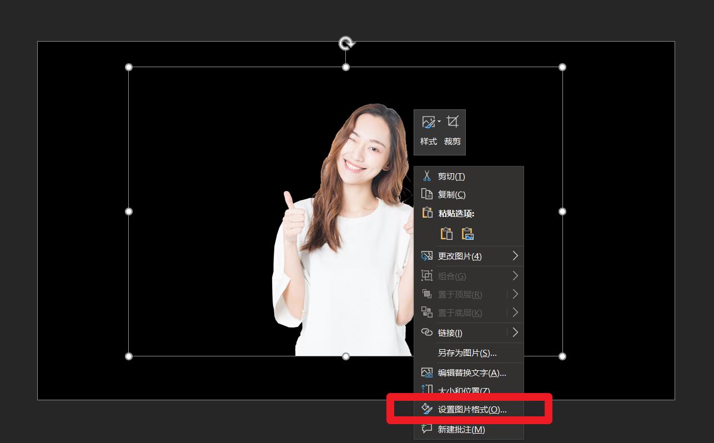Viewport: 714px width, 443px height.
Task: Click the 新建批注 comment icon
Action: (x=427, y=429)
